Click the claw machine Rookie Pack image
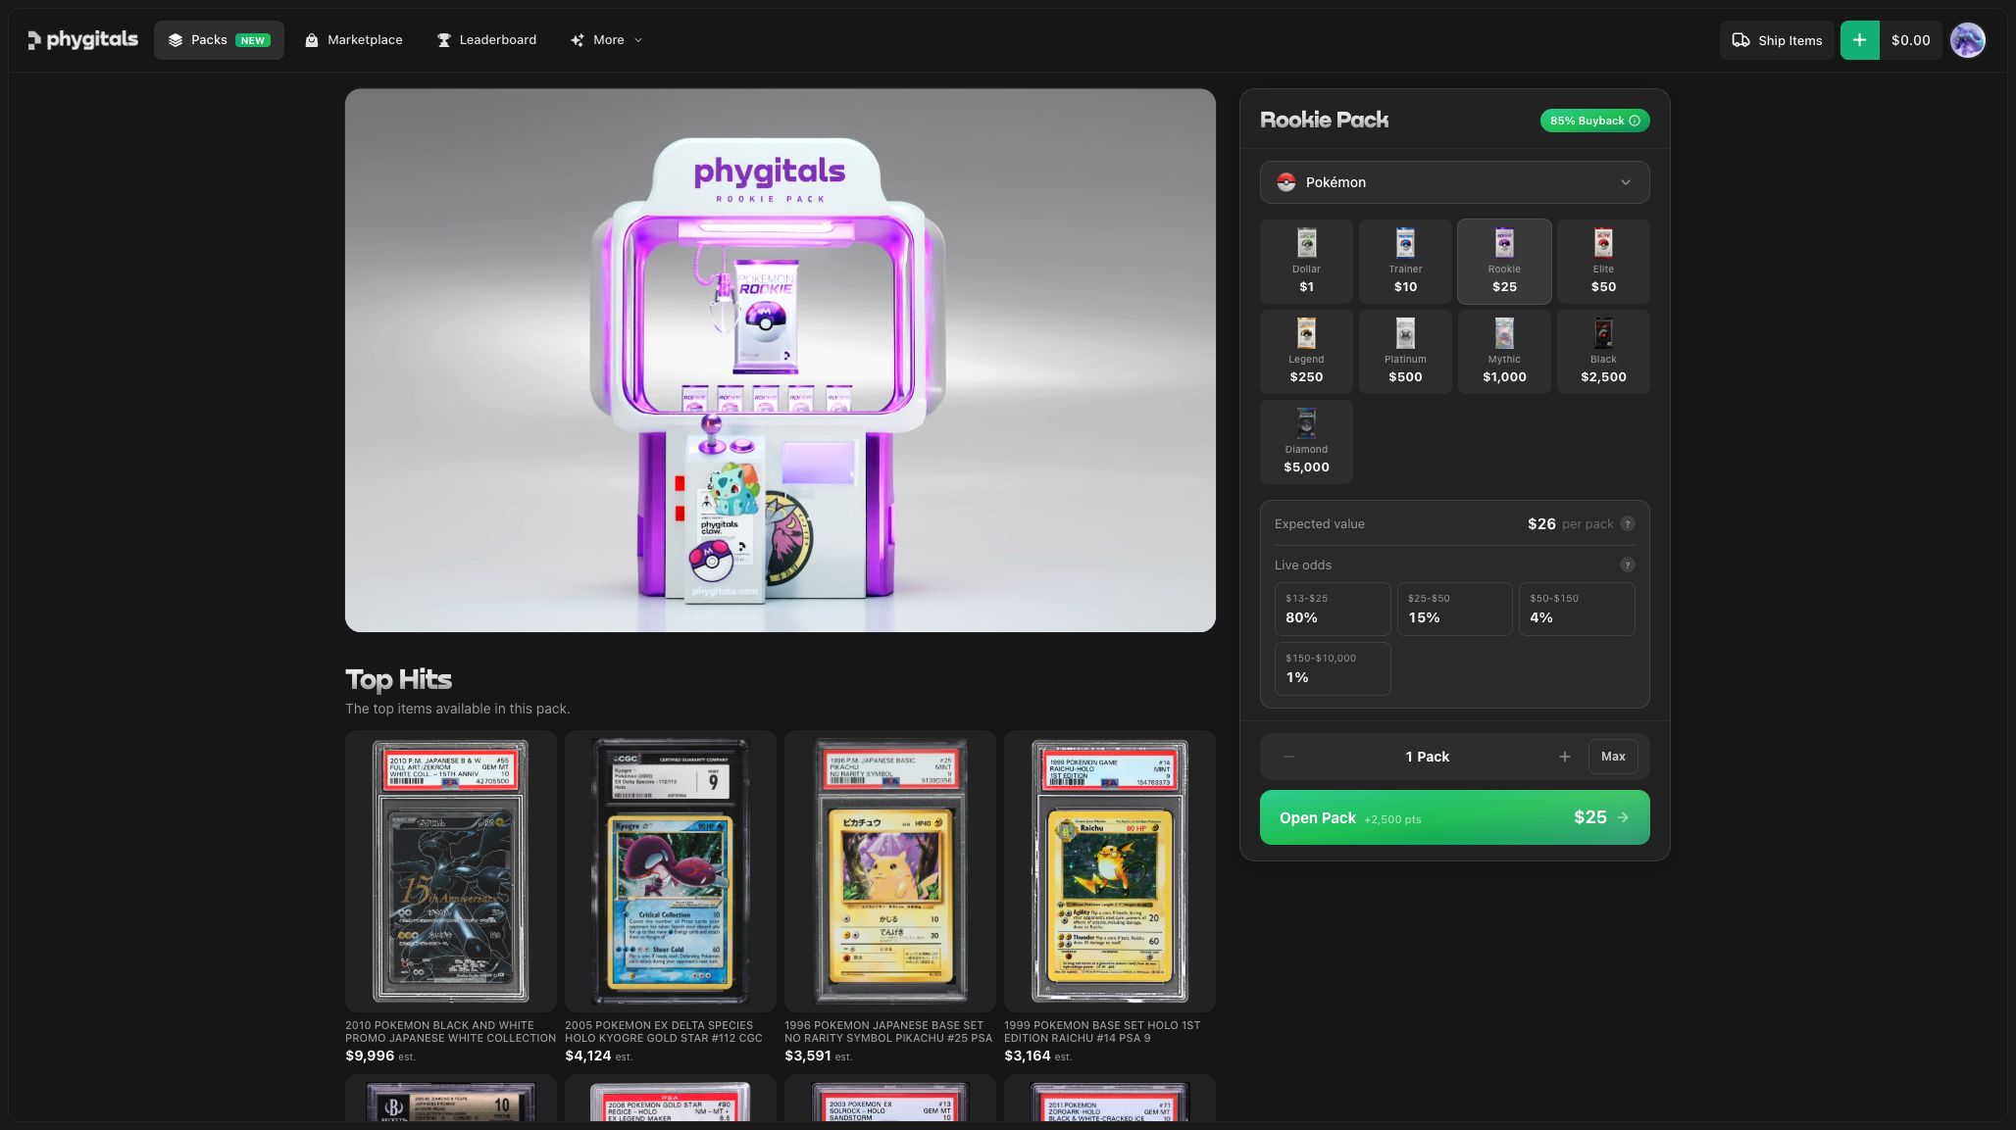 click(x=781, y=361)
